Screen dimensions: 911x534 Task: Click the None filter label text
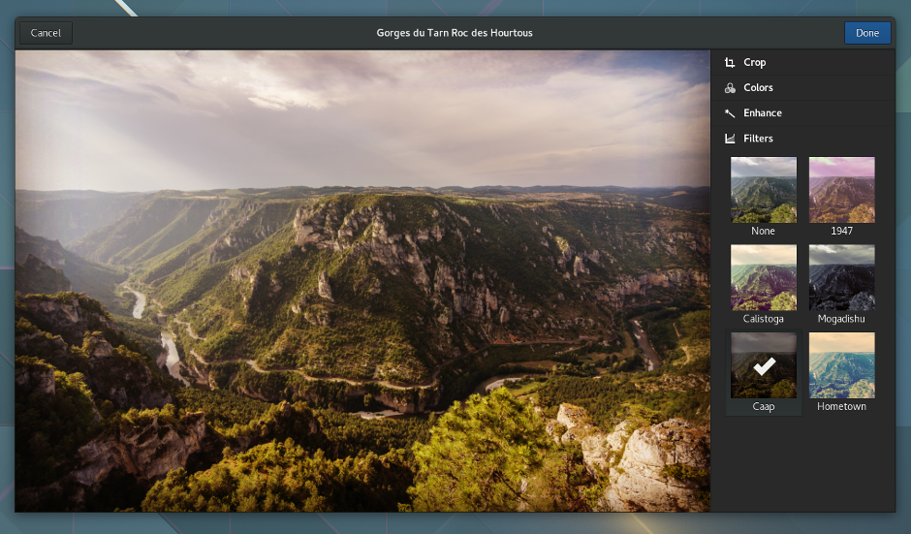[763, 232]
